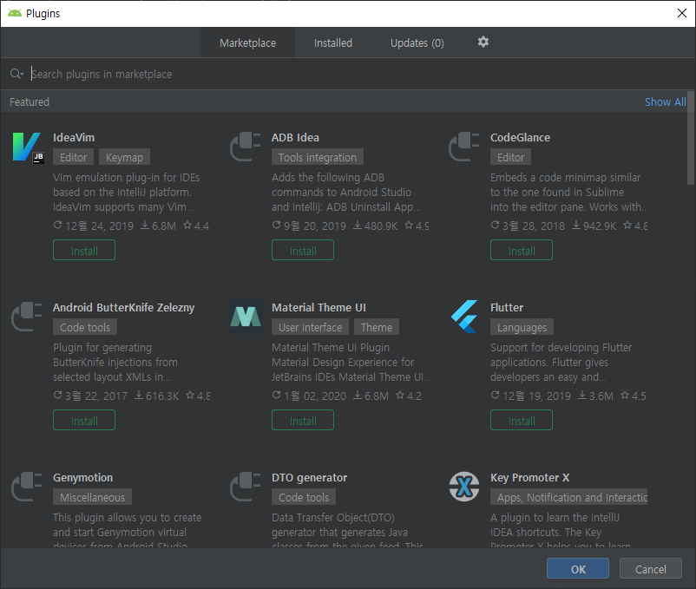Open the Material Theme UI title
This screenshot has width=696, height=589.
[x=318, y=307]
